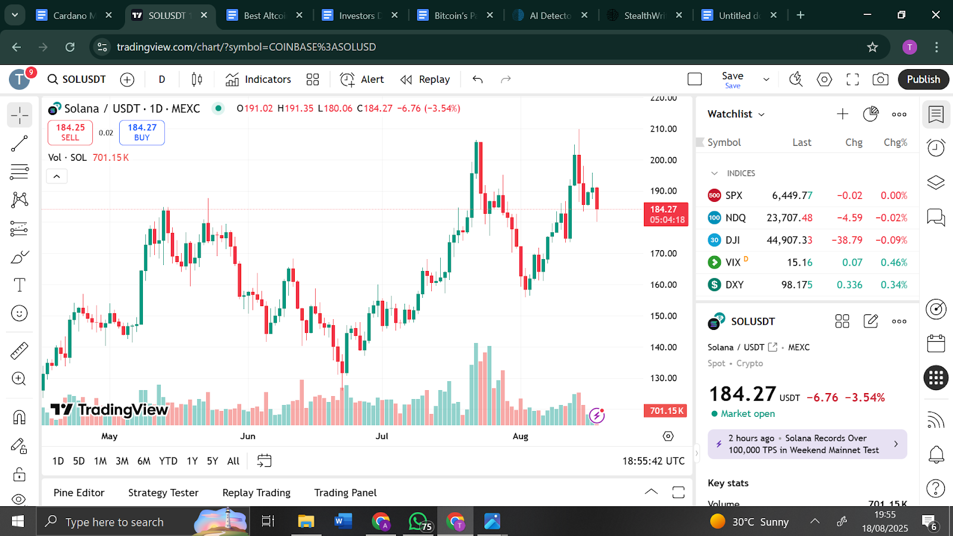The image size is (953, 536).
Task: Switch to the Pine Editor tab
Action: 79,493
